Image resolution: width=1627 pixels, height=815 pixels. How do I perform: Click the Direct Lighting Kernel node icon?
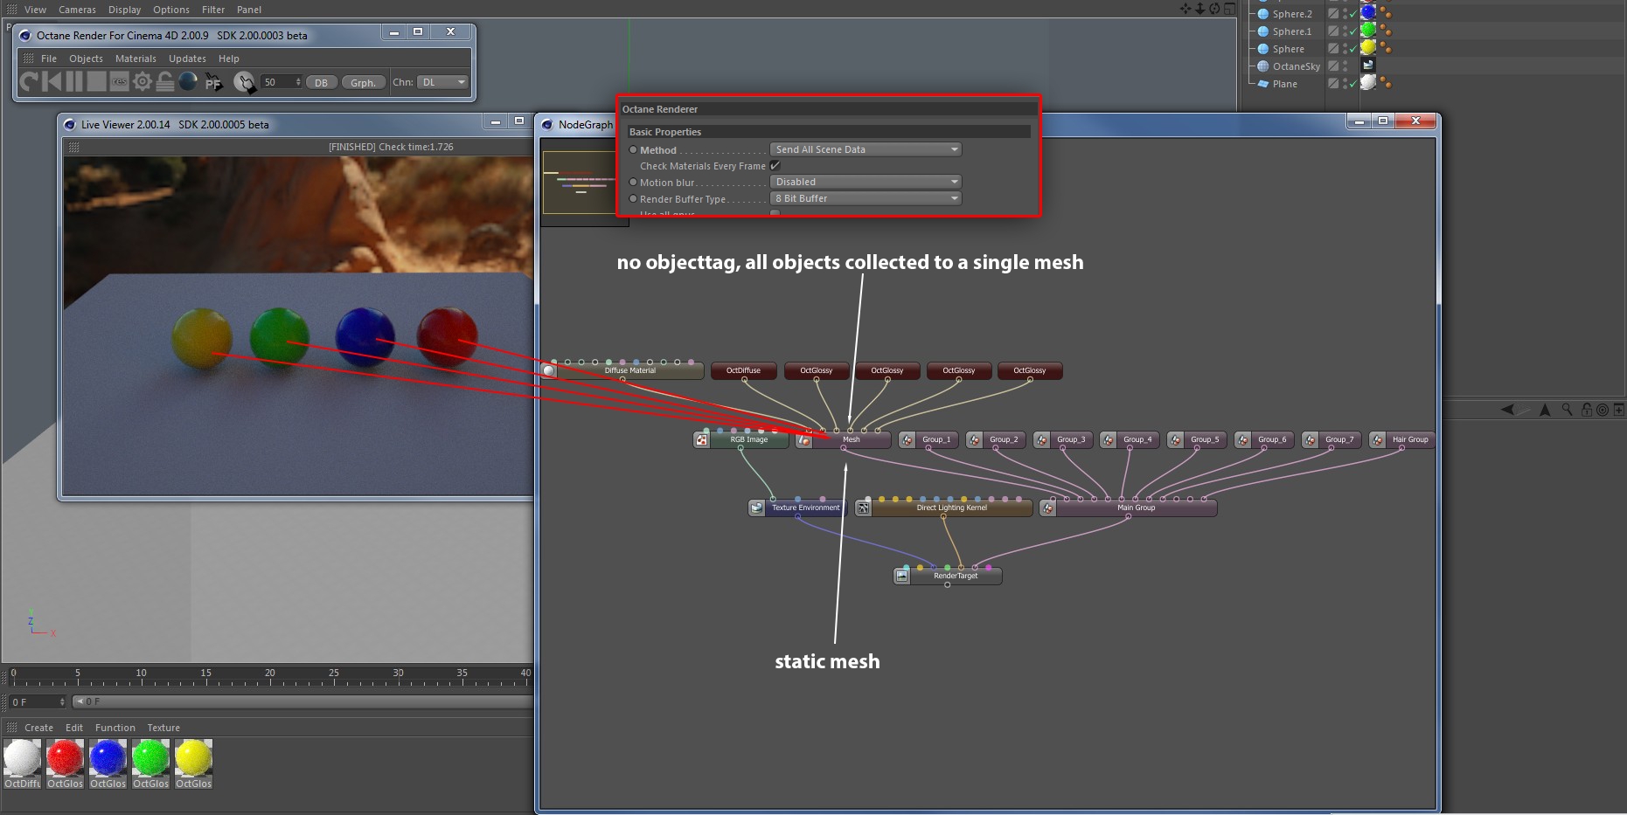tap(863, 508)
